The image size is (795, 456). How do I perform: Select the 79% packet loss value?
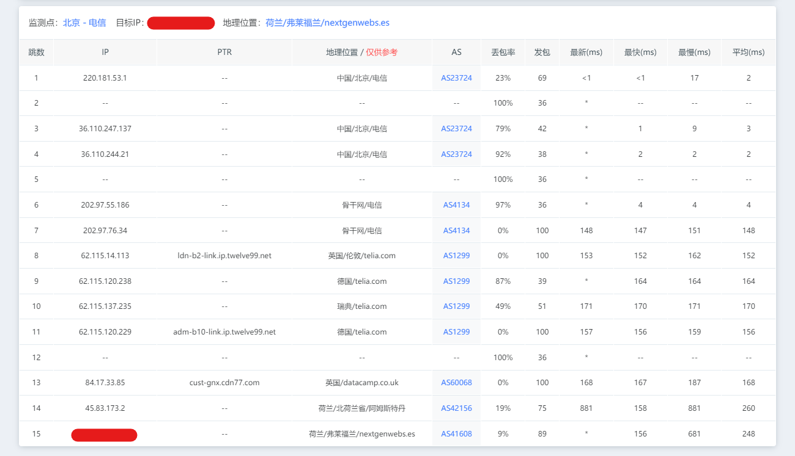click(x=503, y=129)
